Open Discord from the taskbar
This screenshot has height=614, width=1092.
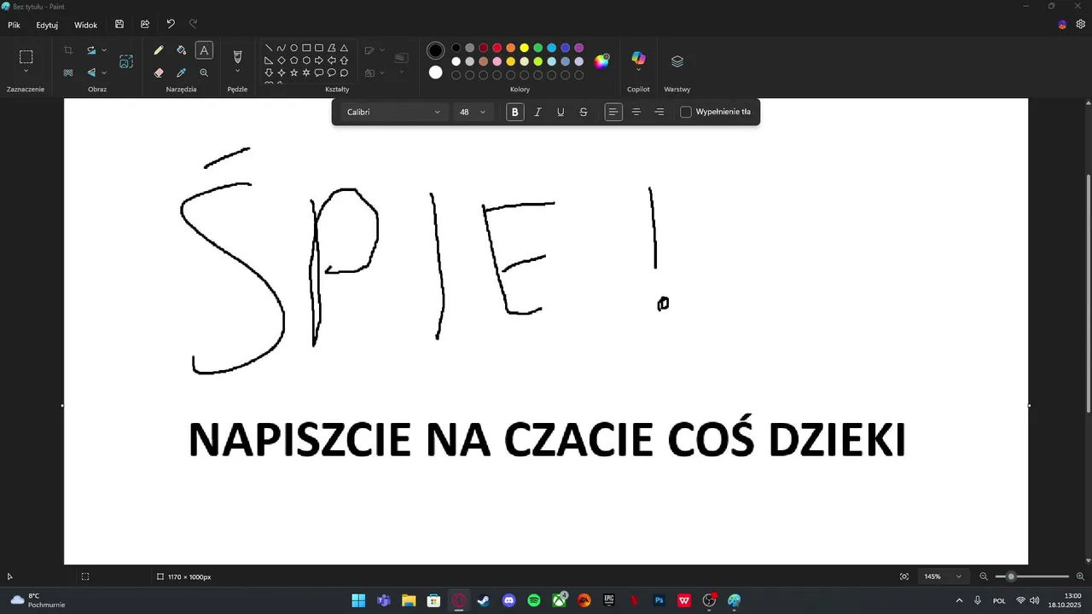pos(509,600)
